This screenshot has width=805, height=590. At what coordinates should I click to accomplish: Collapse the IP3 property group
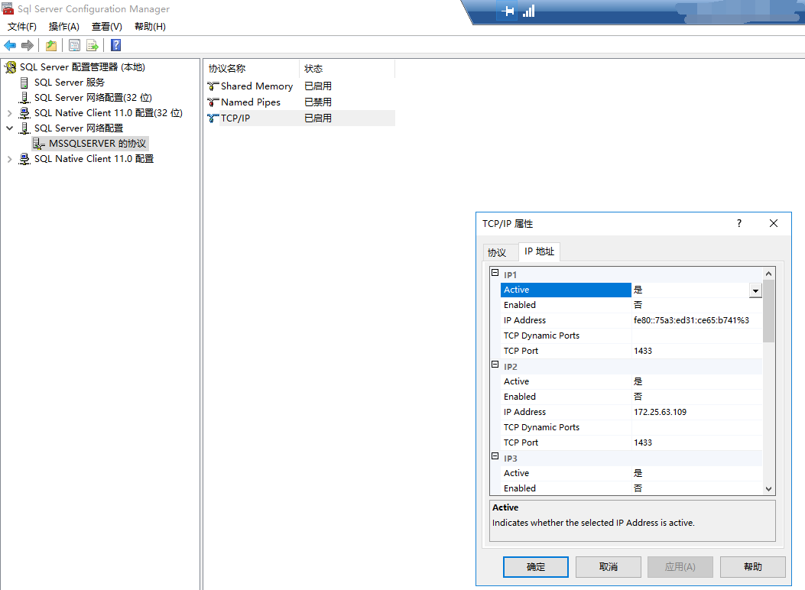[495, 456]
